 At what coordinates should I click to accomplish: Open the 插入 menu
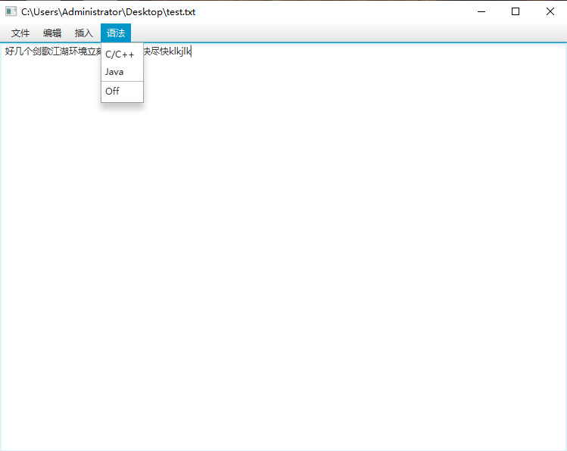[x=84, y=33]
